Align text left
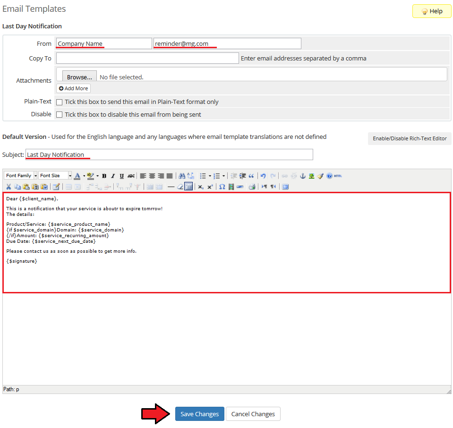 click(143, 176)
